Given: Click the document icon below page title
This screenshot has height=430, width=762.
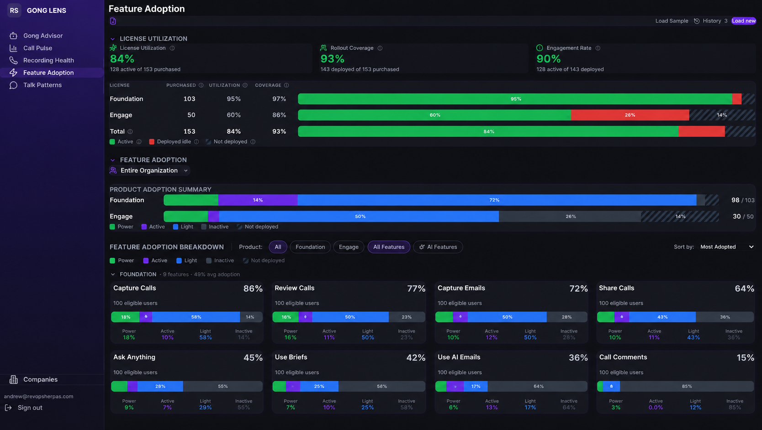Looking at the screenshot, I should (113, 21).
